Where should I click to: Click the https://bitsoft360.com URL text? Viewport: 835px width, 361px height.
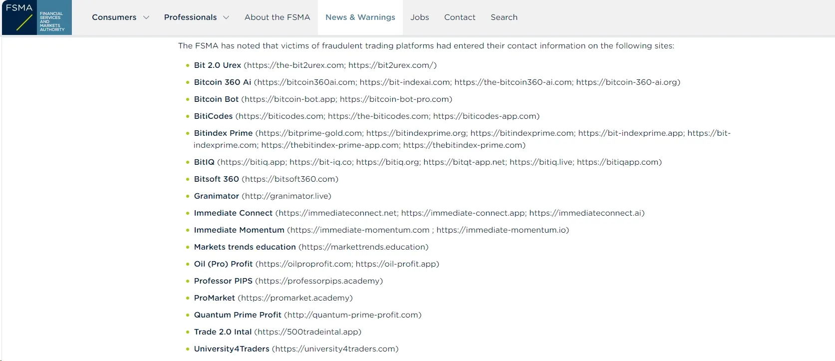(x=290, y=179)
